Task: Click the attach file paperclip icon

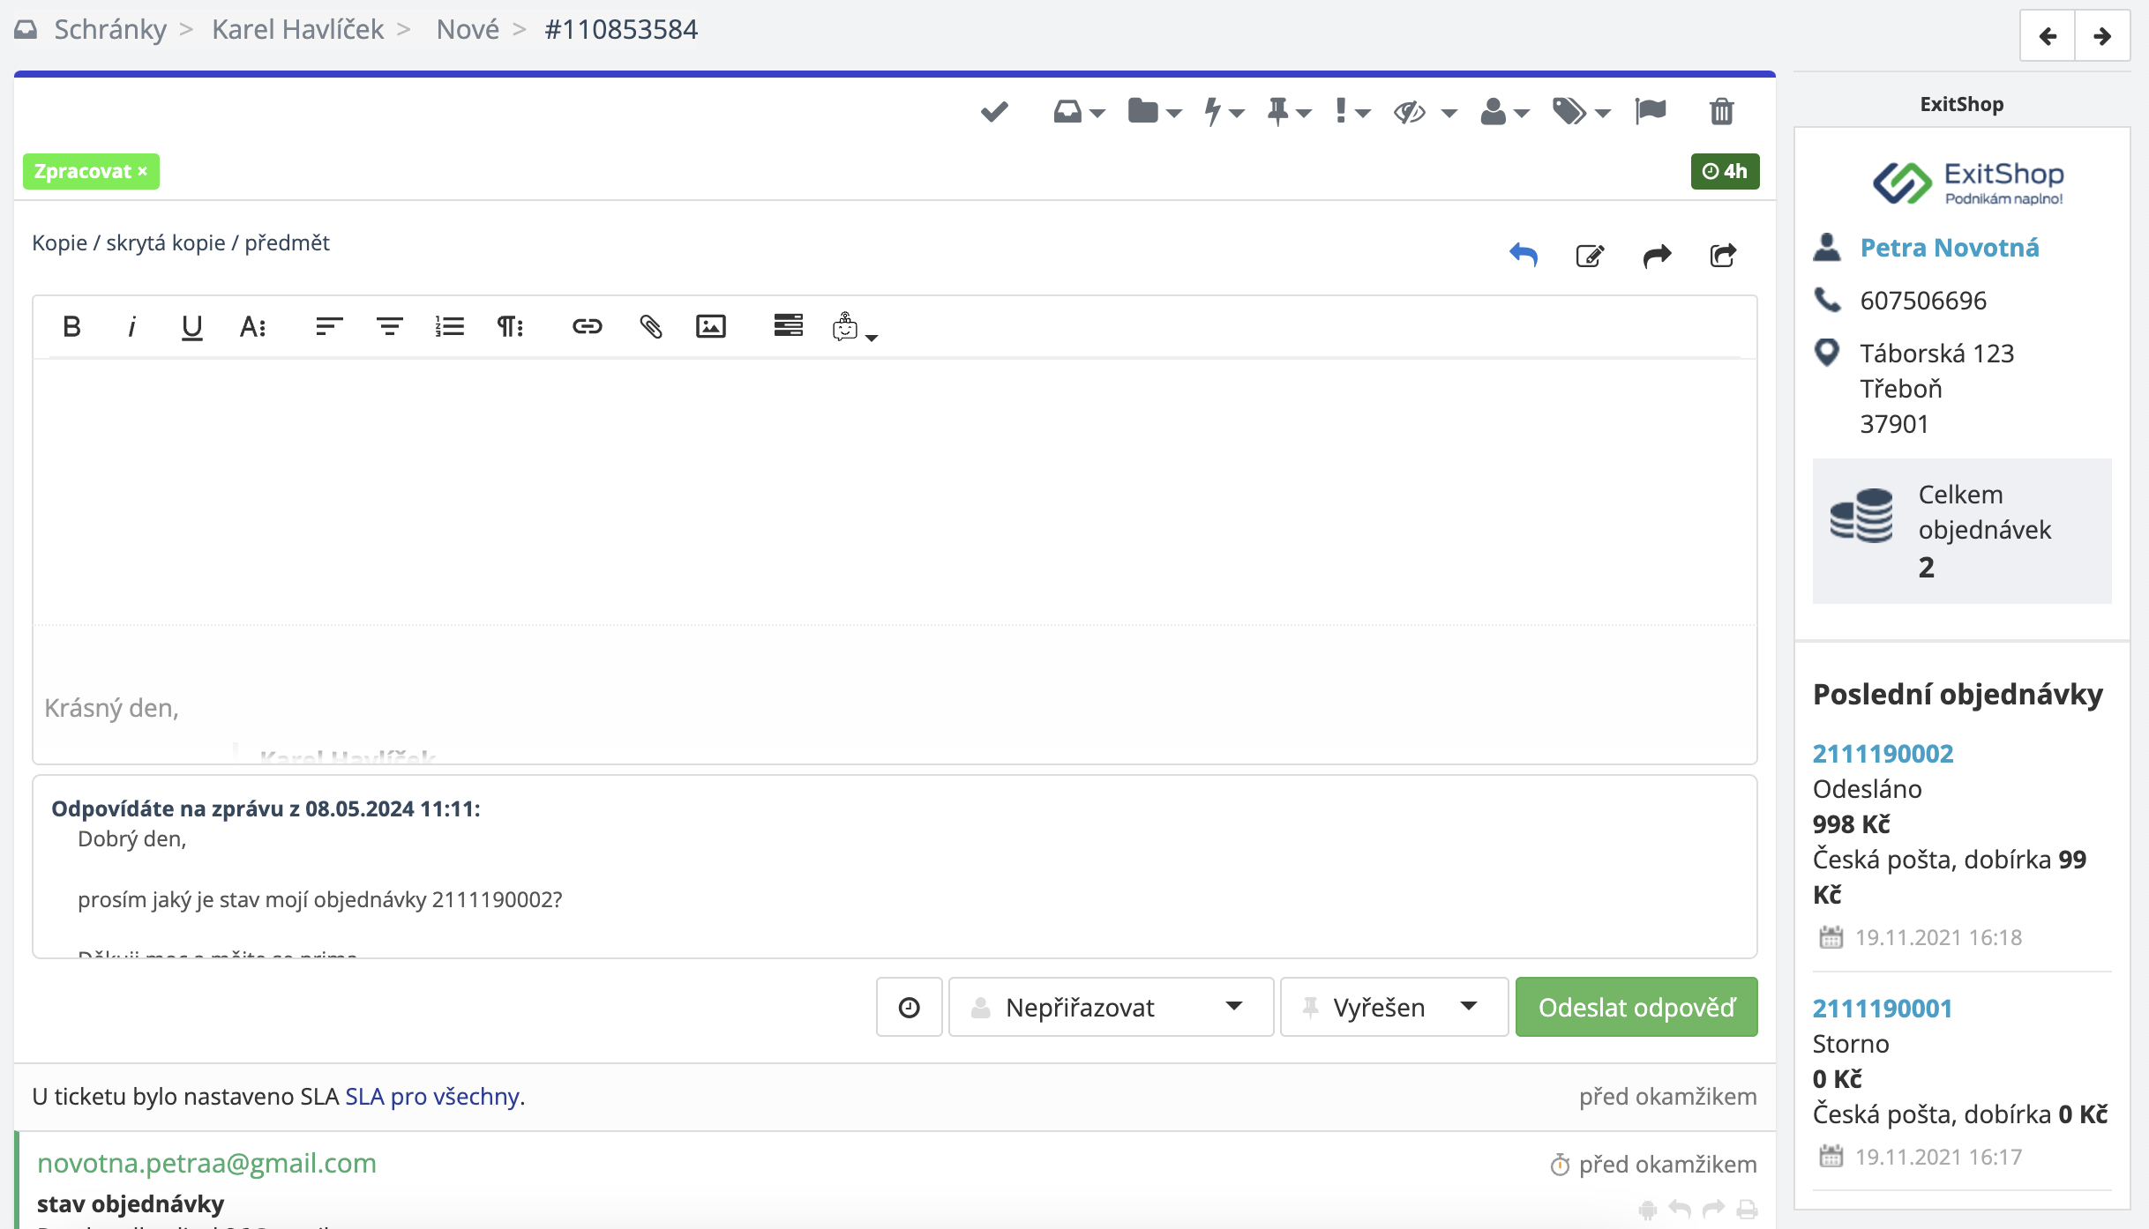Action: click(x=650, y=327)
